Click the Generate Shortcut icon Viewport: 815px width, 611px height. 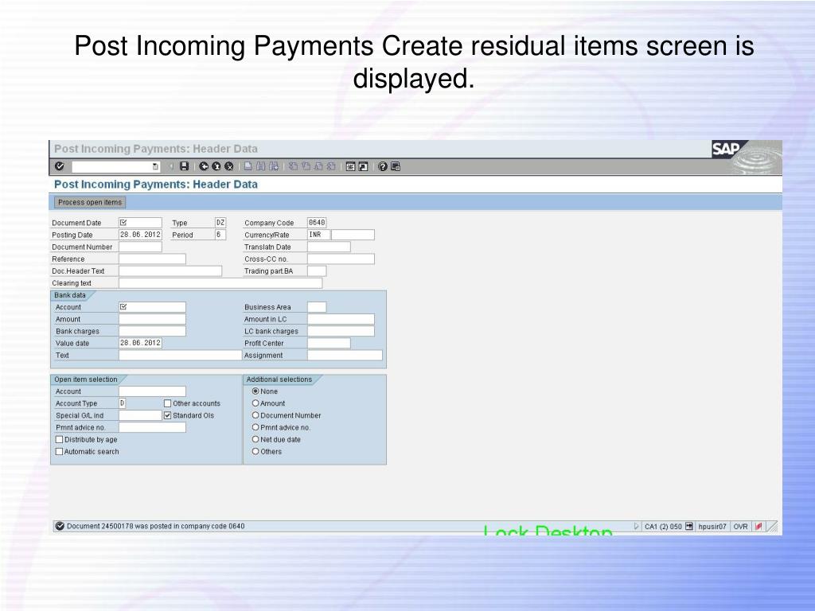pyautogui.click(x=363, y=166)
